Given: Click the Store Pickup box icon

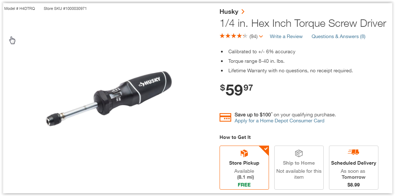Looking at the screenshot, I should pos(244,153).
